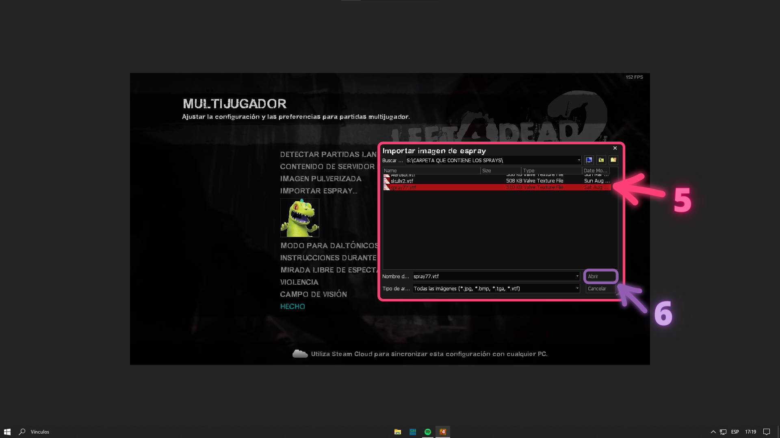
Task: Click the skullv2.vtf file icon
Action: (387, 181)
